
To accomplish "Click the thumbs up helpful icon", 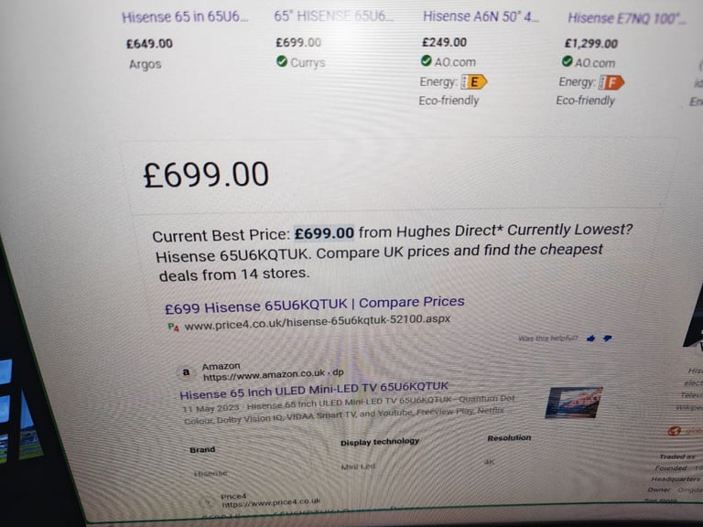I will pyautogui.click(x=591, y=339).
